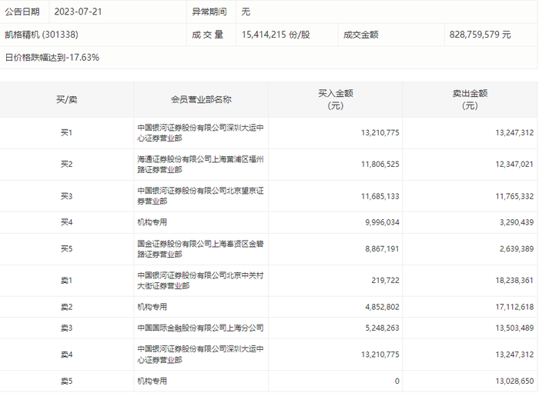The height and width of the screenshot is (393, 539).
Task: Click the 买1 branch name 深圳大运中心证券营业部
Action: point(200,133)
